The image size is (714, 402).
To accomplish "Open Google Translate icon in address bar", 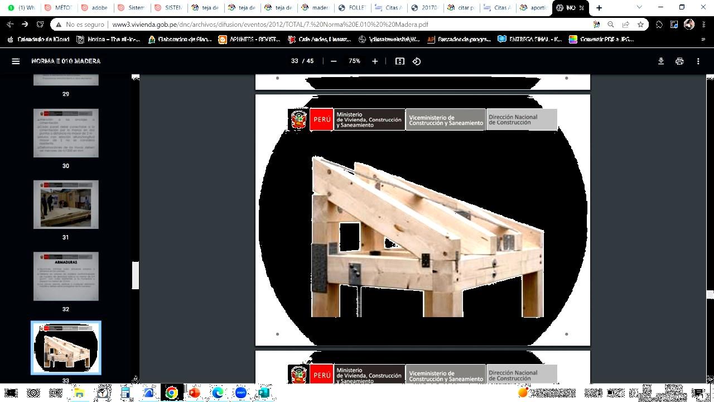I will [x=597, y=25].
